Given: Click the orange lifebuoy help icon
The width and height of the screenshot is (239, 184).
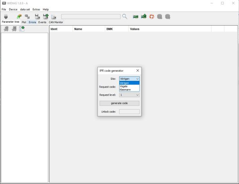Looking at the screenshot, I should (152, 16).
